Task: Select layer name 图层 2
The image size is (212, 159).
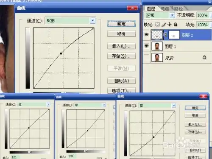Action: coord(187,35)
